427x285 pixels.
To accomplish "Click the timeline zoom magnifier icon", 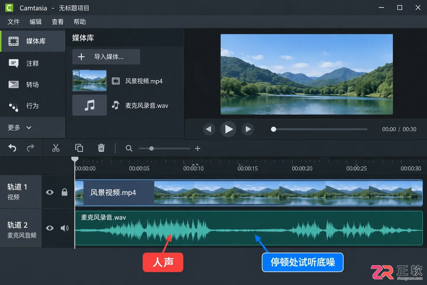I will pos(129,148).
